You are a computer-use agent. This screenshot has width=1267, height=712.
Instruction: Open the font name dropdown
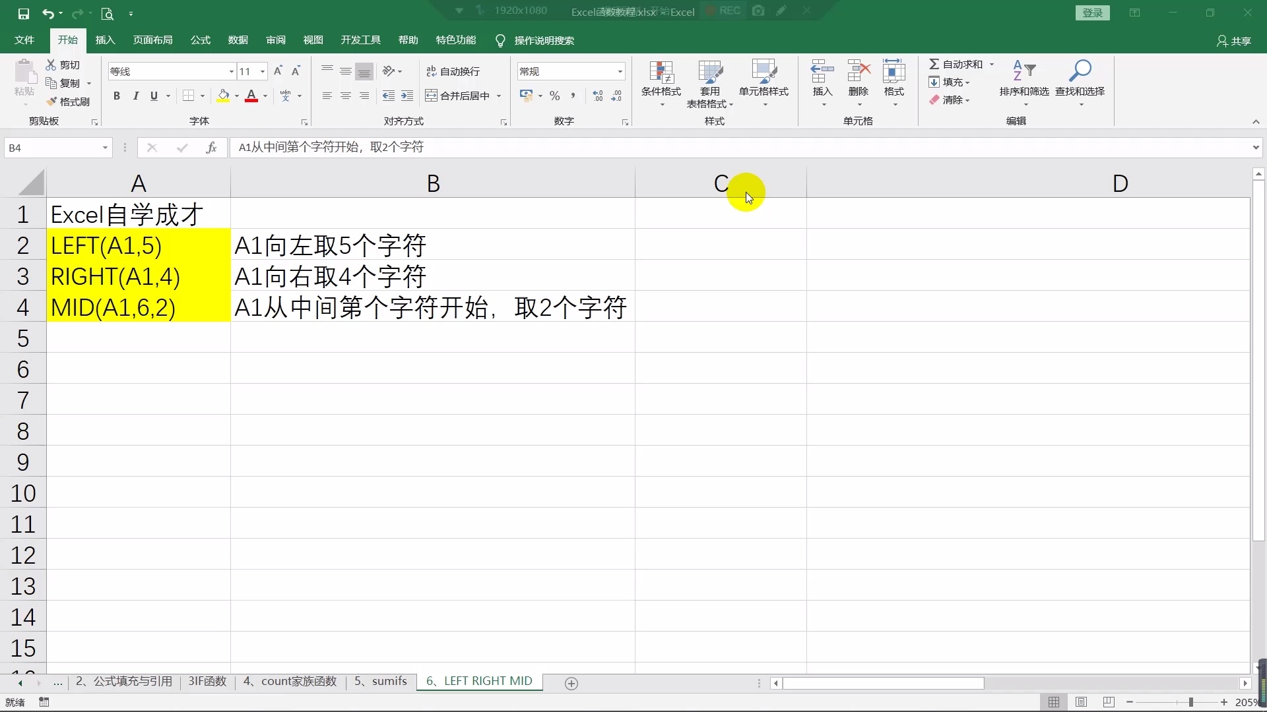coord(230,71)
